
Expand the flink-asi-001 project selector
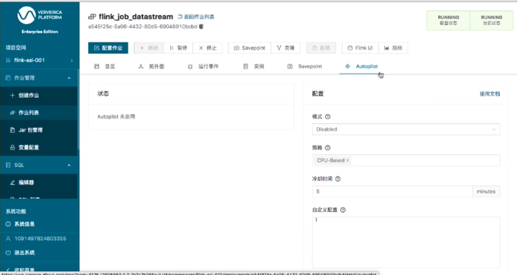[x=39, y=60]
